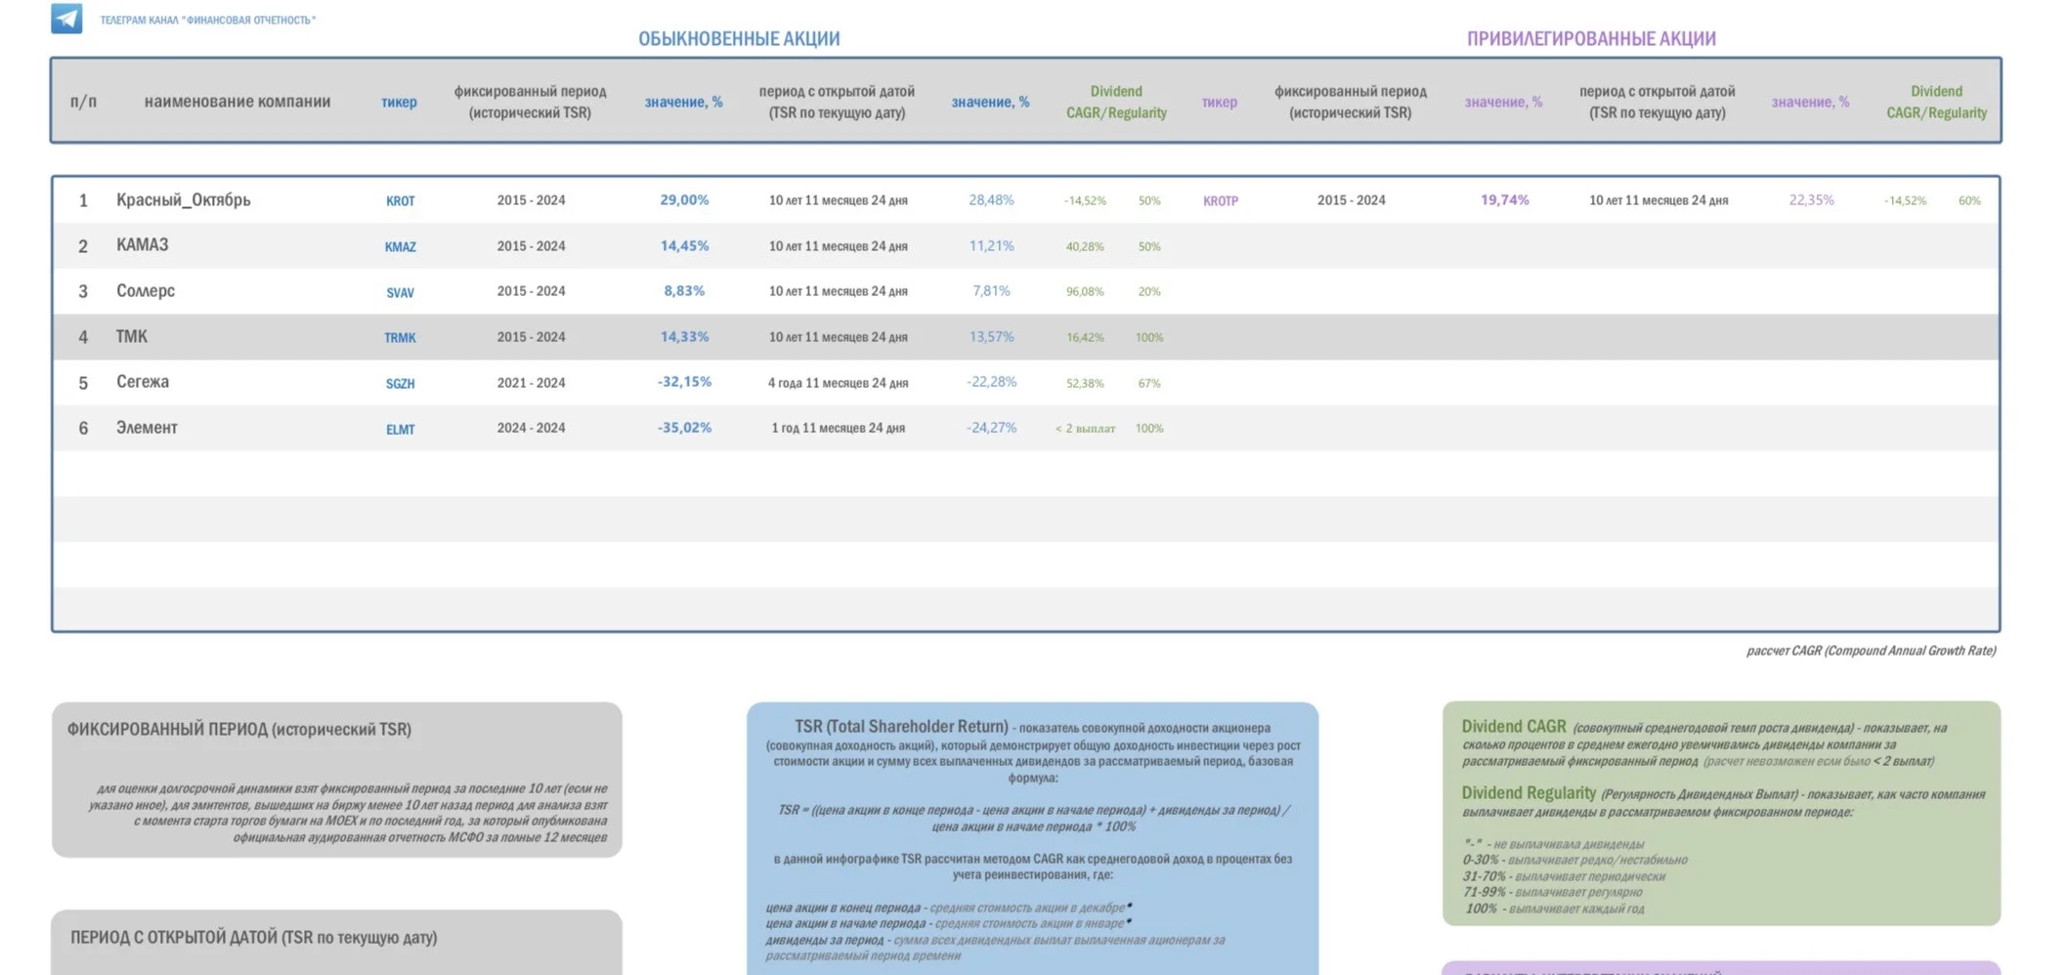
Task: Click the blue TSR (Total Shareholder Return) definition box
Action: 1032,838
